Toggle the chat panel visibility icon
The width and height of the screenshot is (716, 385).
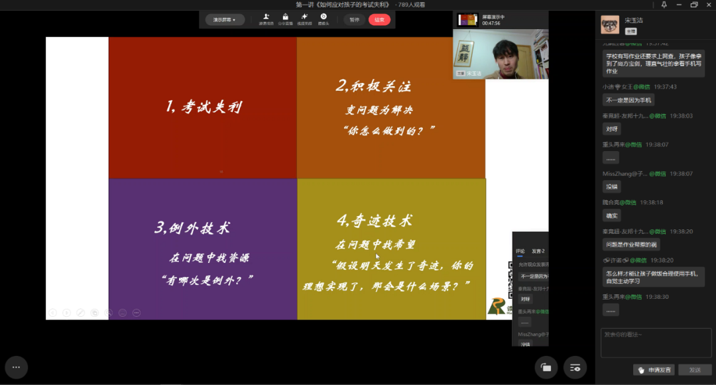coord(575,366)
